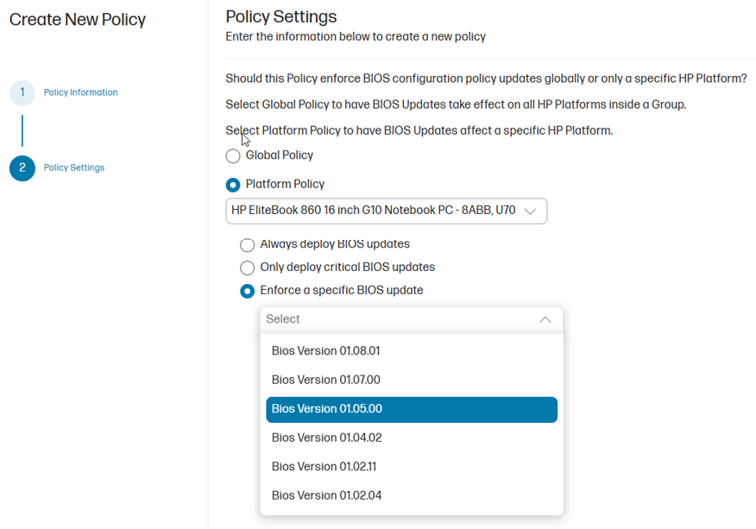
Task: Select the Platform Policy radio button
Action: [233, 185]
